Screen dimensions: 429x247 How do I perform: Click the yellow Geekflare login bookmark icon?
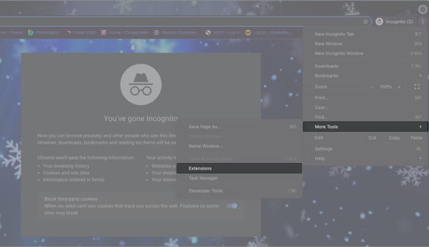click(248, 32)
